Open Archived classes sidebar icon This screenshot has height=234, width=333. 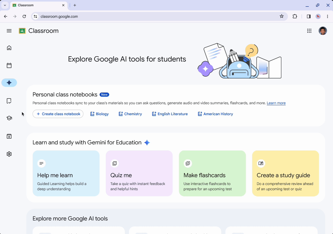coord(9,136)
